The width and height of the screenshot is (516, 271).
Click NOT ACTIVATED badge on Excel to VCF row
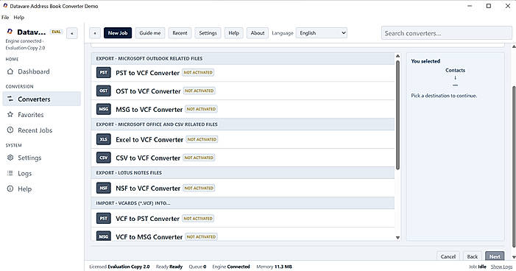click(202, 139)
